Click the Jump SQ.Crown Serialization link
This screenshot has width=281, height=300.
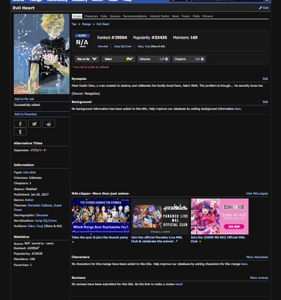[x=46, y=221]
